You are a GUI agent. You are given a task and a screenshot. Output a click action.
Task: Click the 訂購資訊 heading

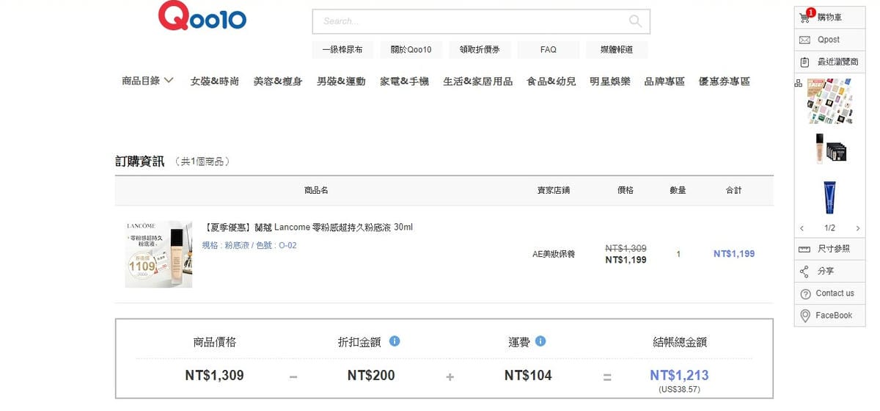pos(139,161)
